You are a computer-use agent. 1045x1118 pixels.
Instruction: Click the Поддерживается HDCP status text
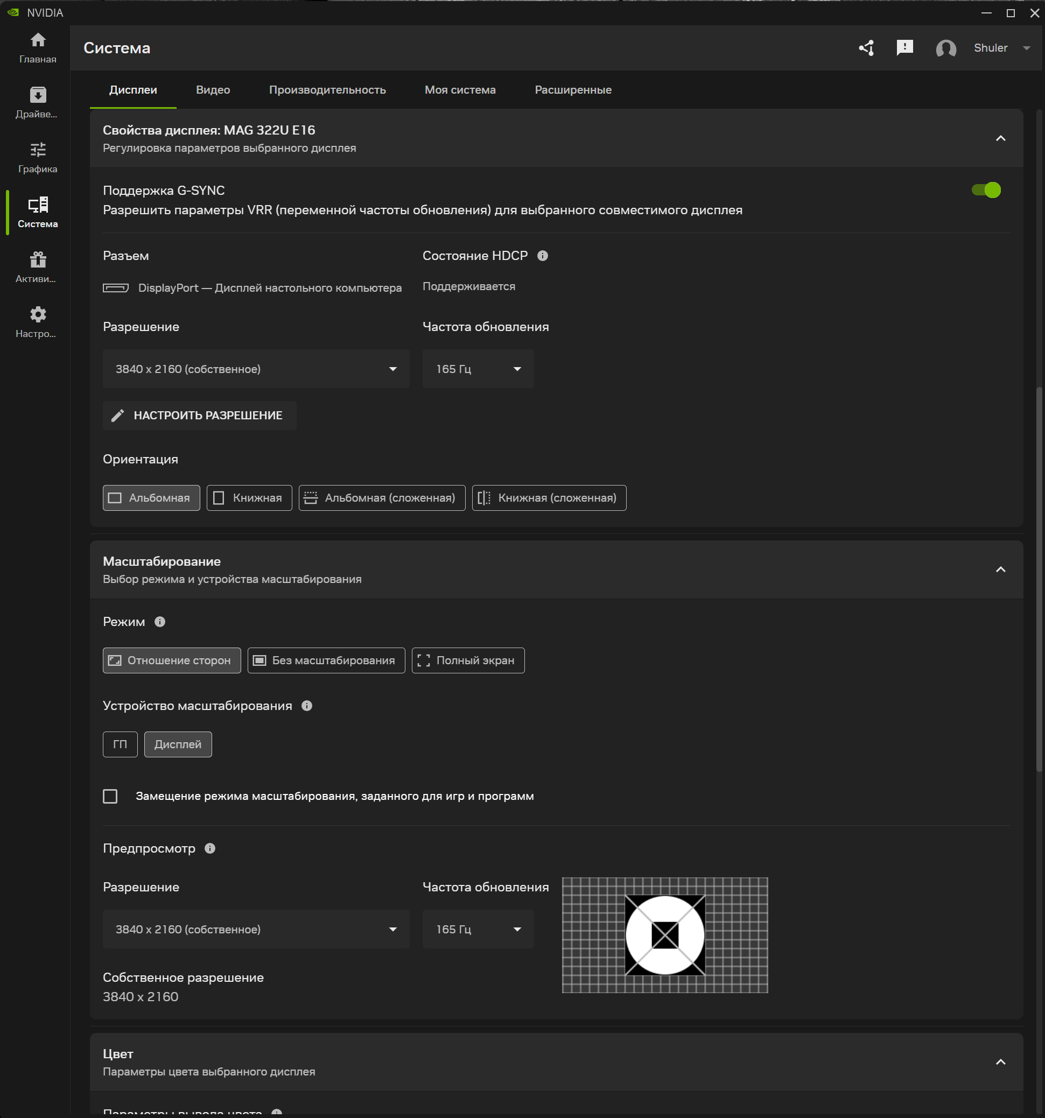click(468, 286)
